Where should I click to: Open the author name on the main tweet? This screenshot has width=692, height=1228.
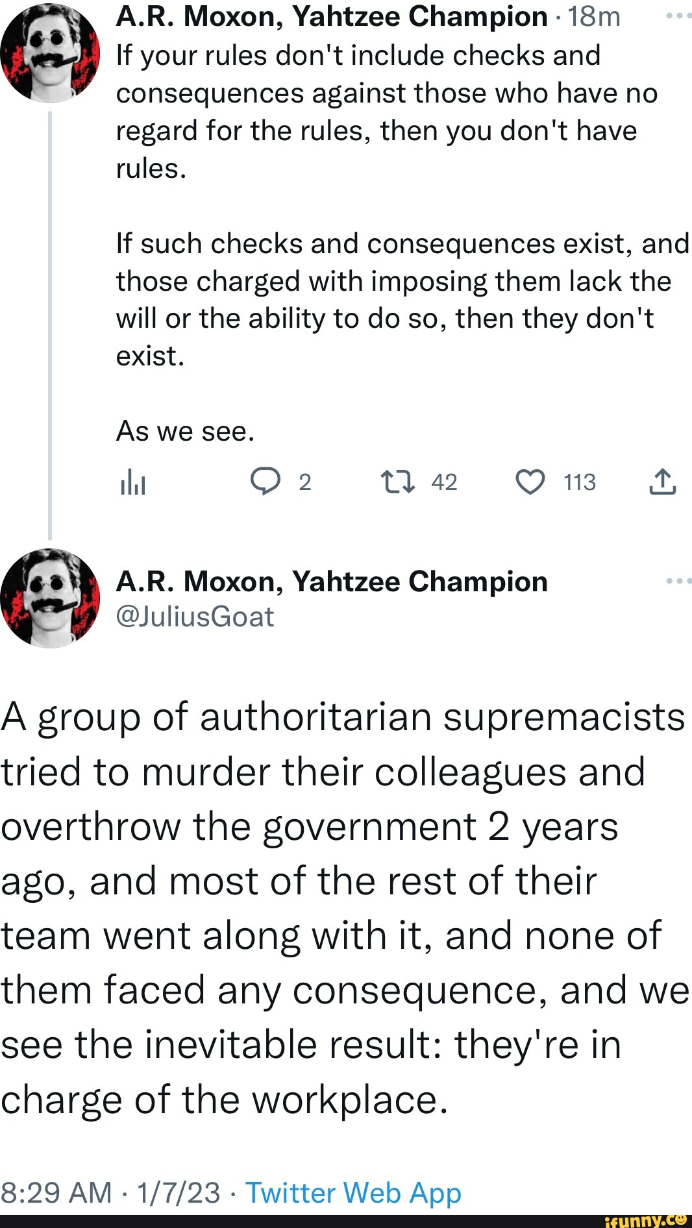(332, 582)
